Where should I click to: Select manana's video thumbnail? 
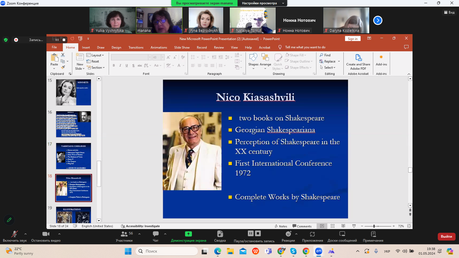pos(159,20)
